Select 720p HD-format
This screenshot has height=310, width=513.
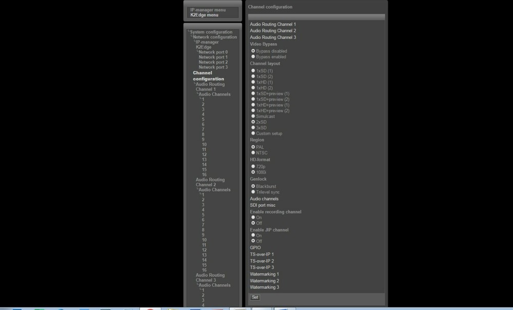pos(253,166)
